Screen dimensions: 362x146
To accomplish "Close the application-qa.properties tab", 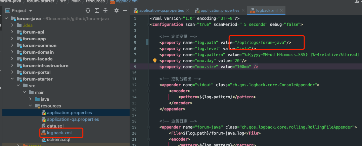I will click(x=188, y=10).
